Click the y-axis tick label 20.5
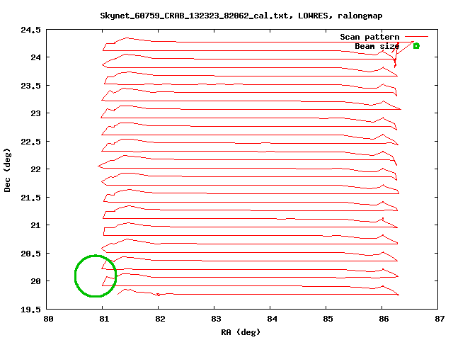The image size is (453, 340). click(x=30, y=254)
